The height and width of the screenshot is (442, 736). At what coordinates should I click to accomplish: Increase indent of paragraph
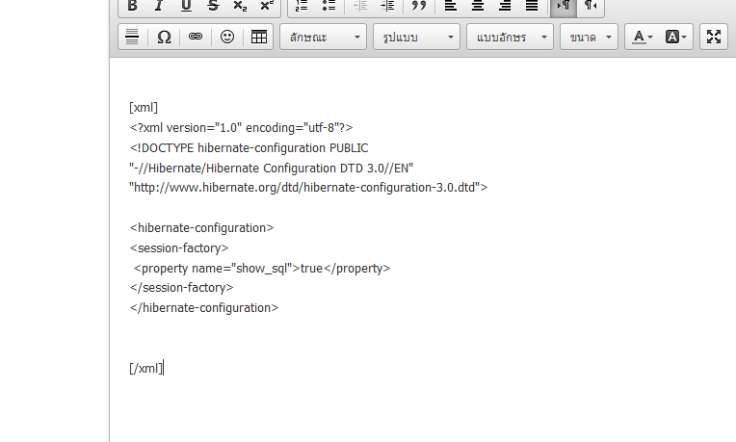[x=387, y=6]
